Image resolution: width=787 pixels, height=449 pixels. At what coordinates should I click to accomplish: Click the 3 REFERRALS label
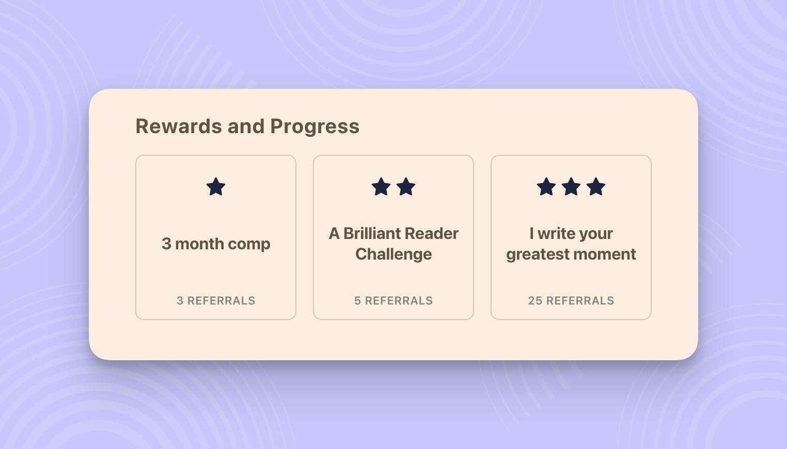point(216,300)
